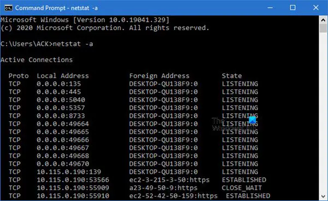Click local address 10.115.0.190:55909

pyautogui.click(x=73, y=188)
